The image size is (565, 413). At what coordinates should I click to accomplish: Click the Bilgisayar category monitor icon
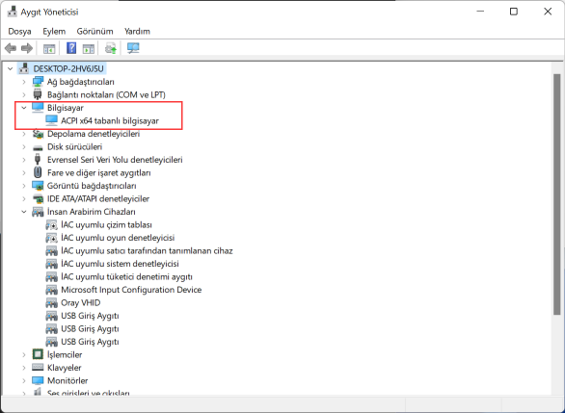[38, 108]
